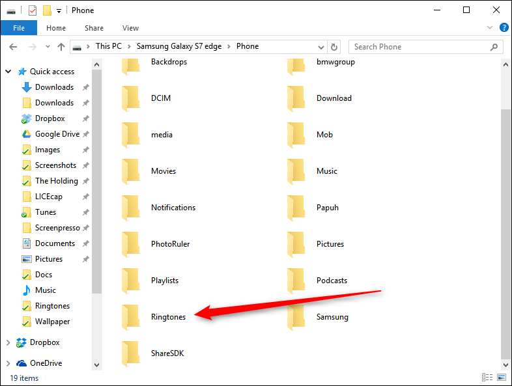Expand the OneDrive tree node

(x=8, y=363)
